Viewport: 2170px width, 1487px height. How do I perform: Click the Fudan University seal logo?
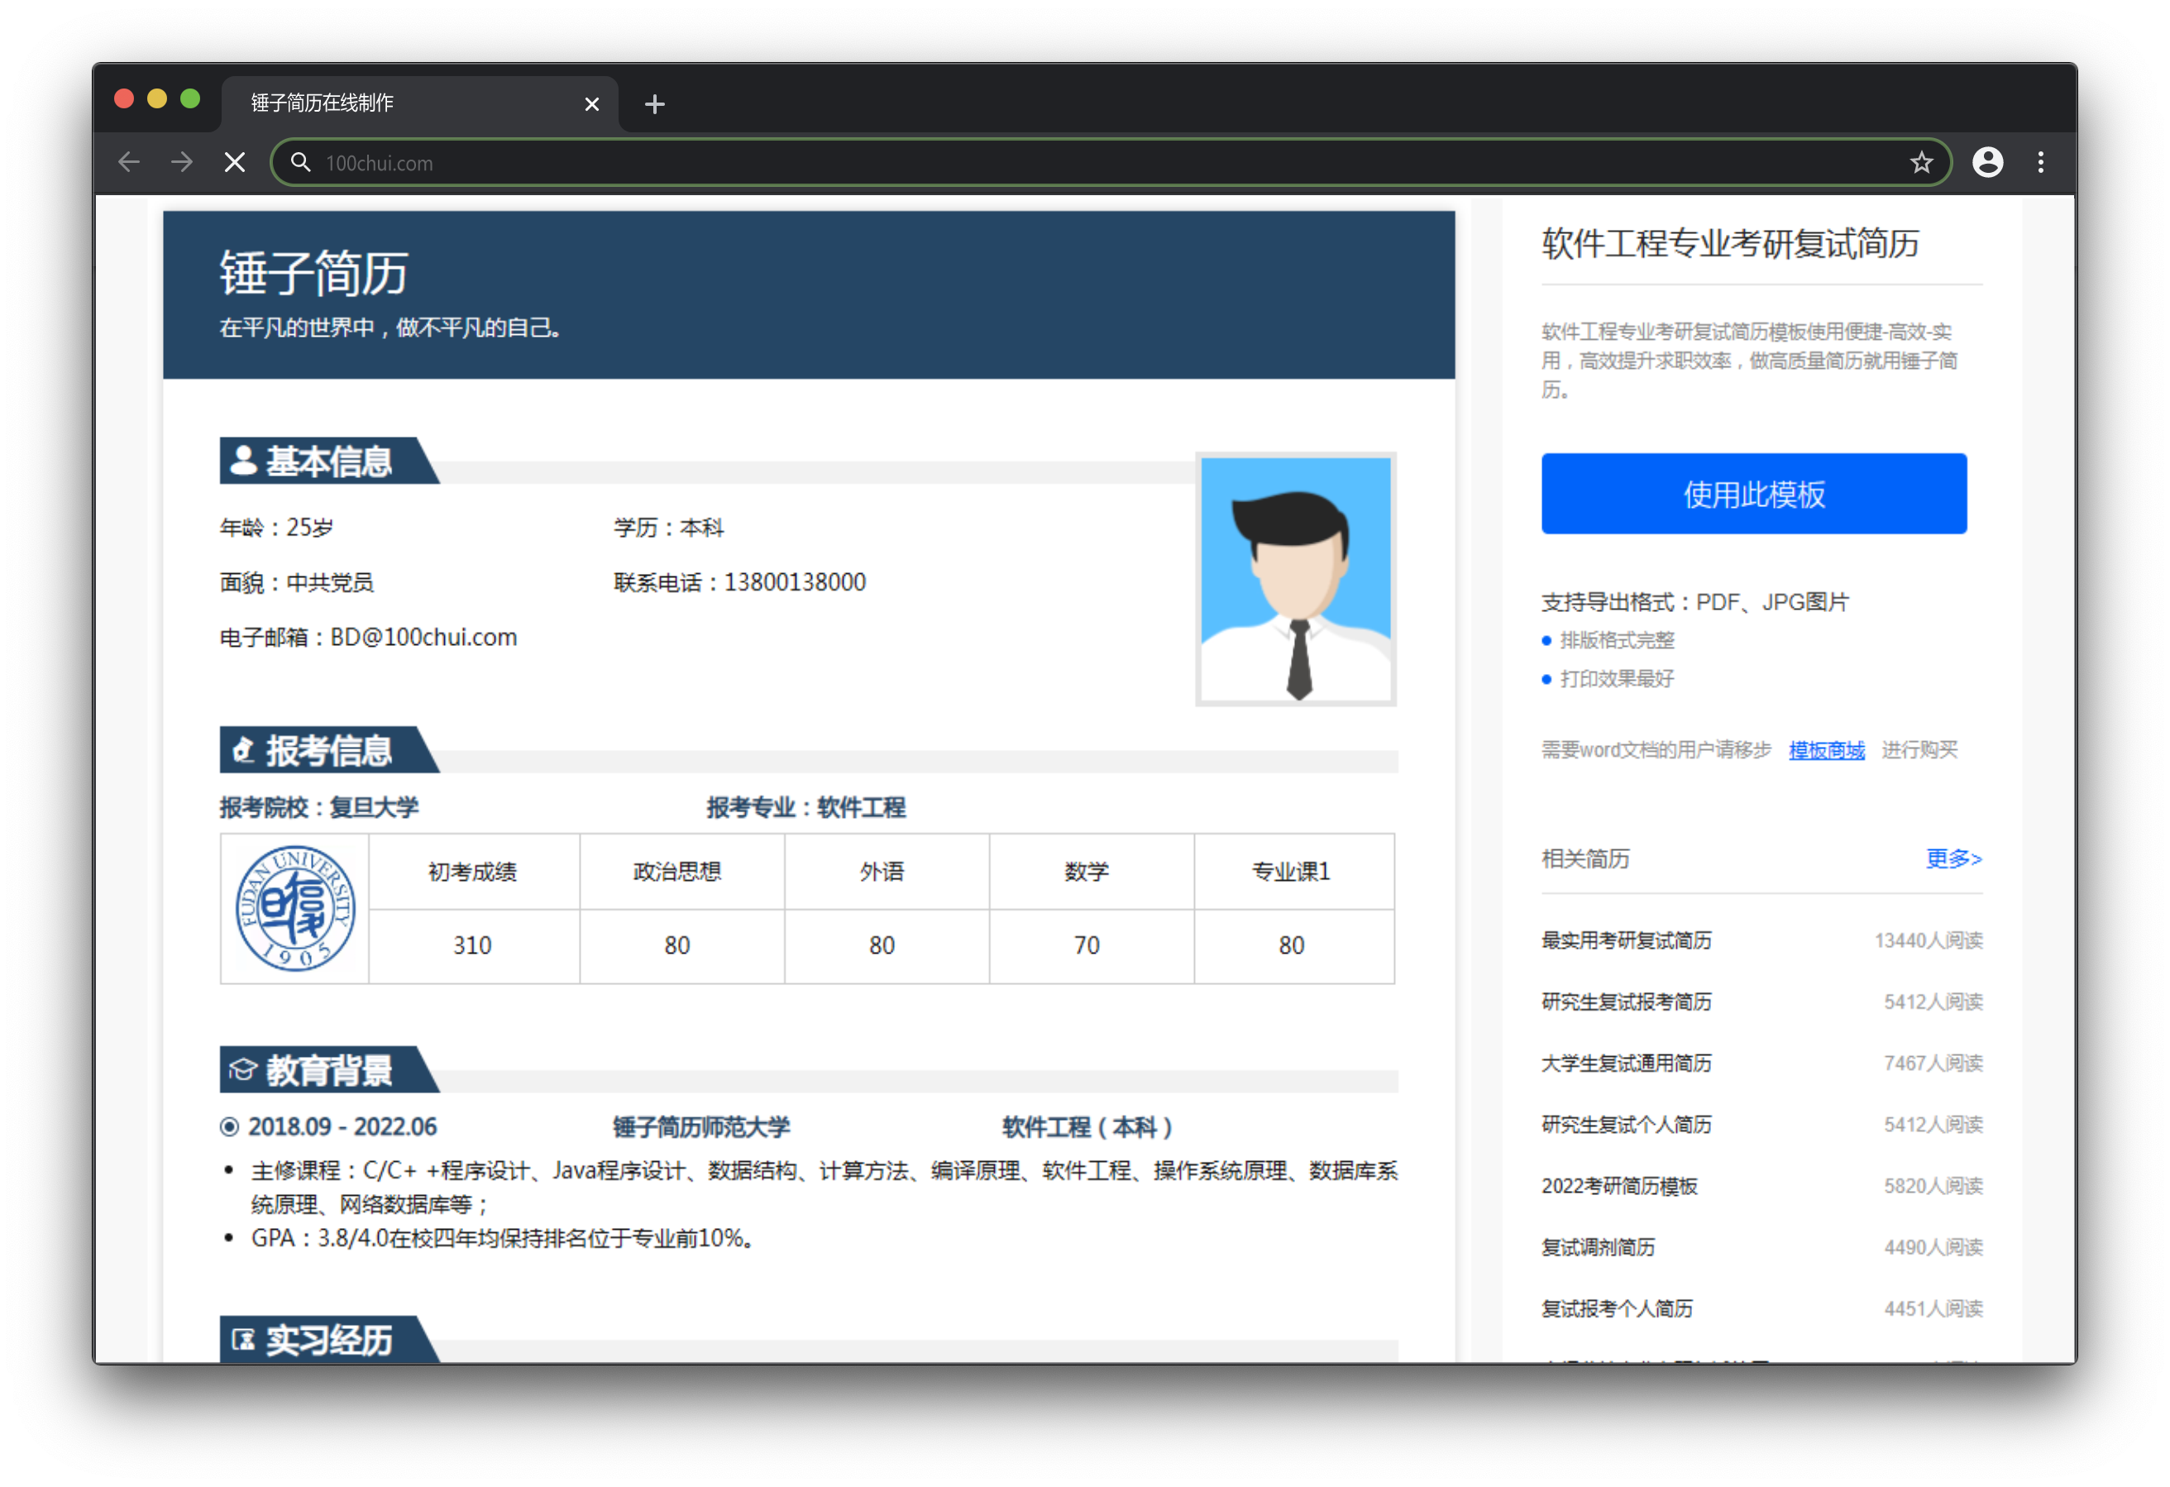(295, 908)
